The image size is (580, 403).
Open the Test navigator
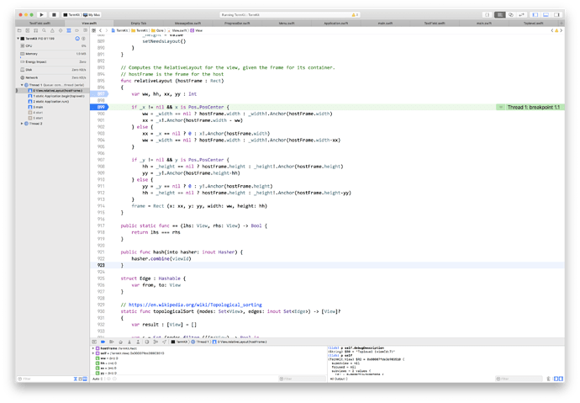pyautogui.click(x=61, y=31)
